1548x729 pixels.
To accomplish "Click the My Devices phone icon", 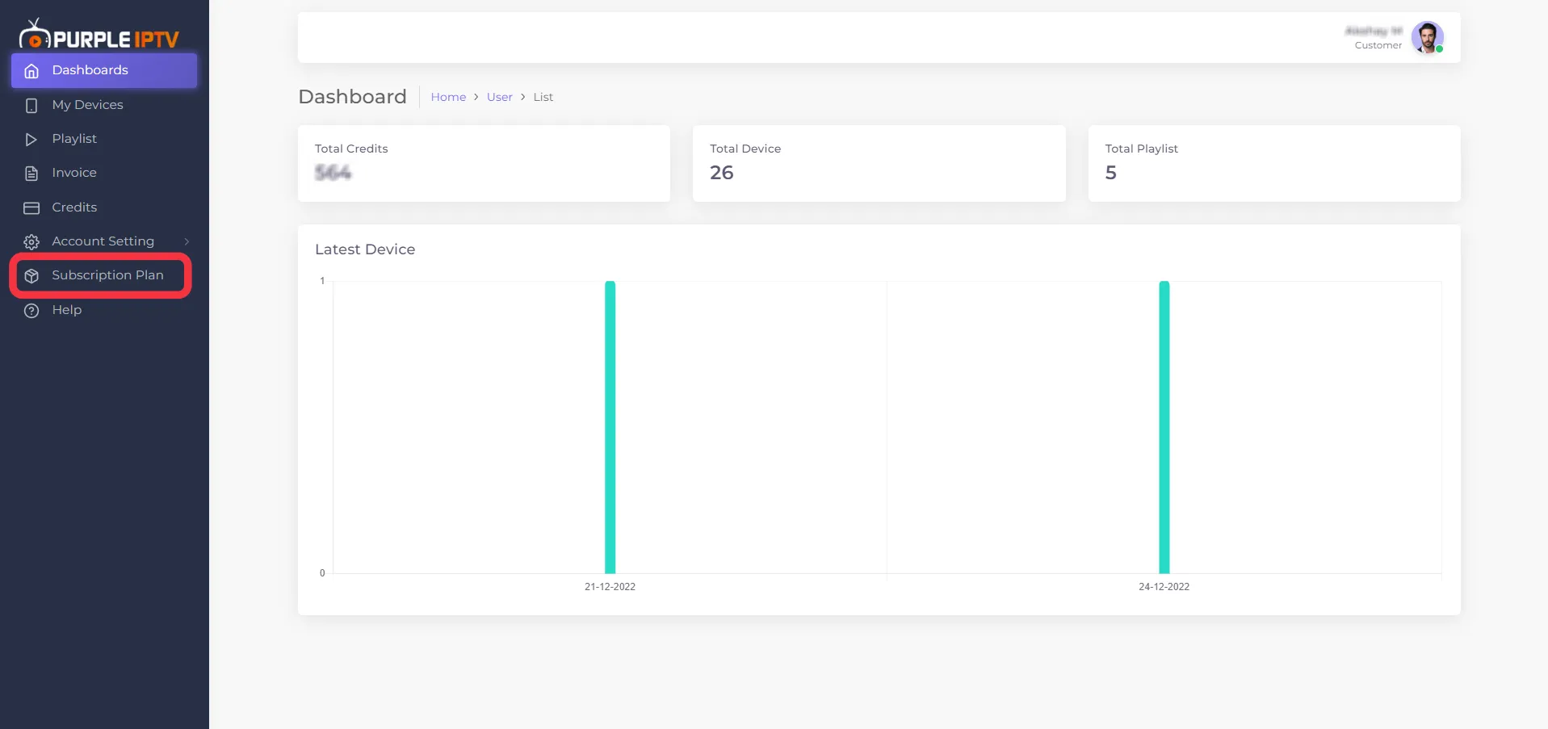I will click(x=31, y=106).
